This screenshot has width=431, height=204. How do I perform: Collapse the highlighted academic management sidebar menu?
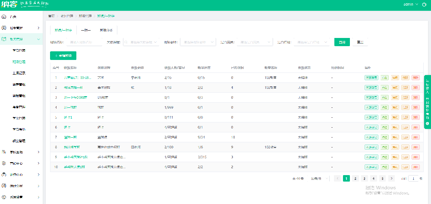coord(38,39)
